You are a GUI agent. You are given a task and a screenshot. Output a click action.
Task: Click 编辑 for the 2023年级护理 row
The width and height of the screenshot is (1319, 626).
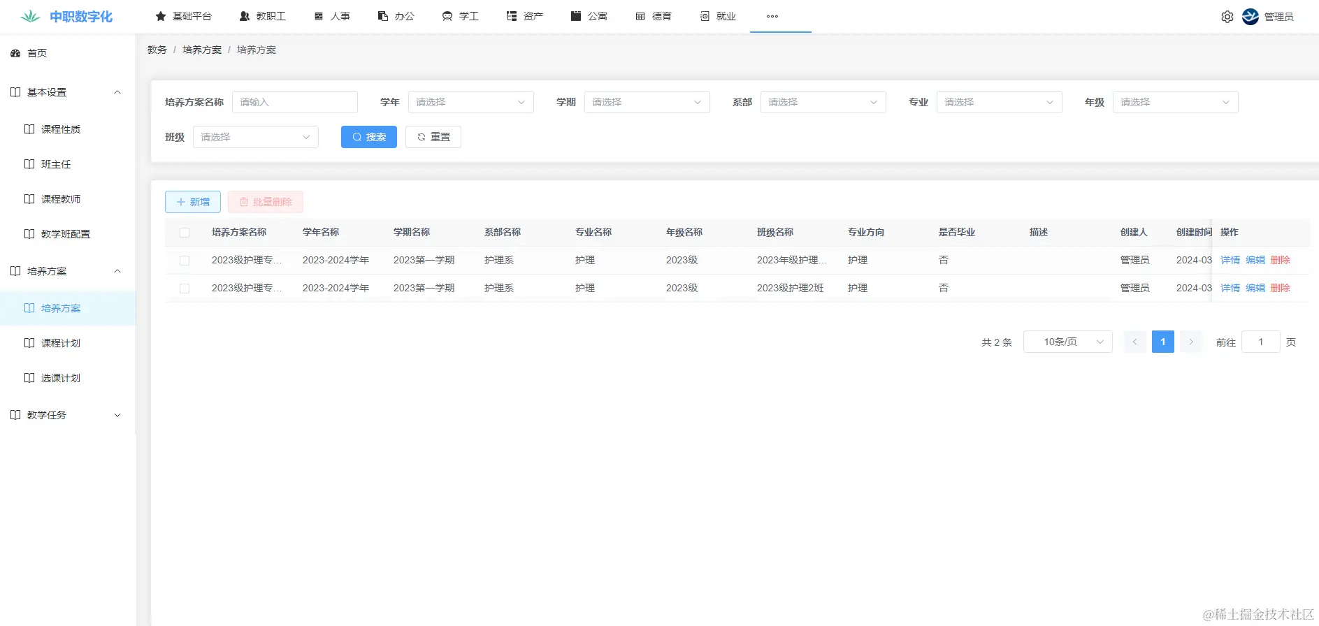coord(1255,260)
